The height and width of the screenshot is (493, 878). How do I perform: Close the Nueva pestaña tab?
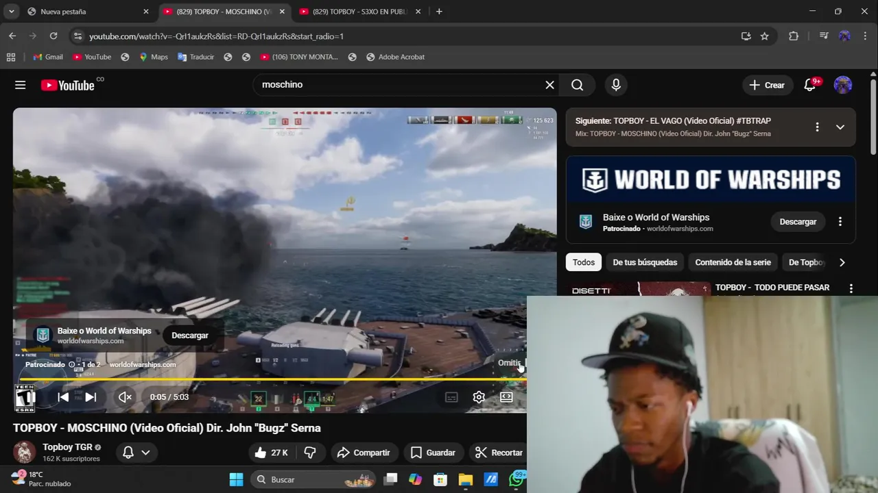pos(145,12)
